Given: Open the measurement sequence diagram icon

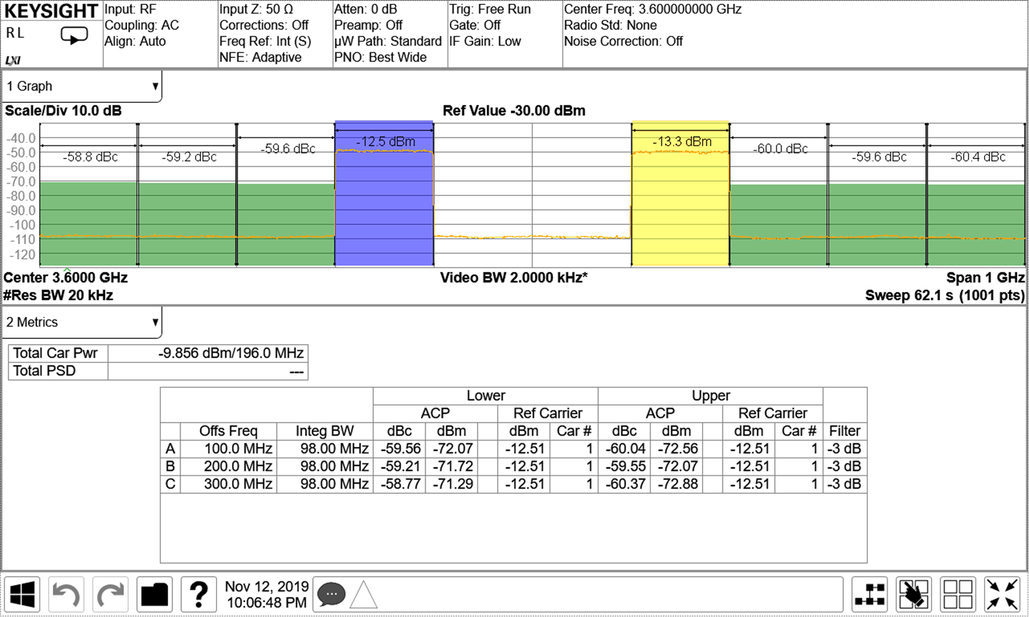Looking at the screenshot, I should click(x=869, y=594).
